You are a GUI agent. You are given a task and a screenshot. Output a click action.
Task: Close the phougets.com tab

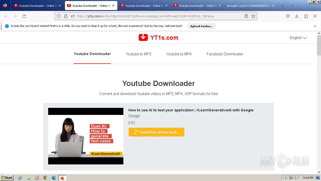click(x=273, y=6)
